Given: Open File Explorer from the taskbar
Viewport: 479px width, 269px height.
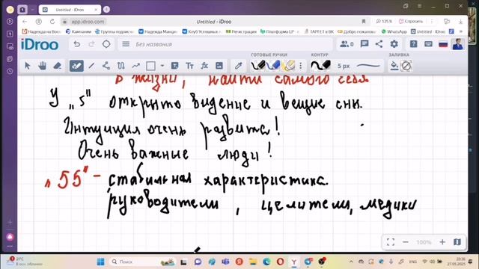Looking at the screenshot, I should point(253,262).
